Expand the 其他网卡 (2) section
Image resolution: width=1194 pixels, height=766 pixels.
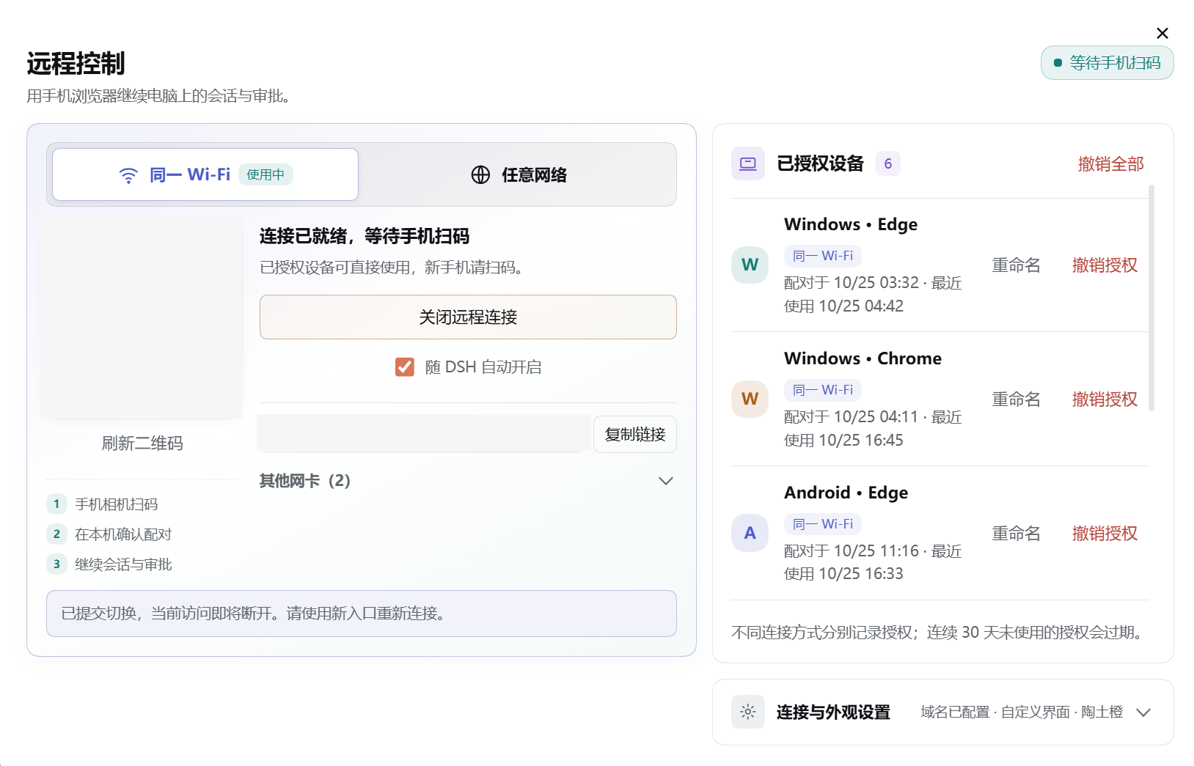click(x=468, y=481)
